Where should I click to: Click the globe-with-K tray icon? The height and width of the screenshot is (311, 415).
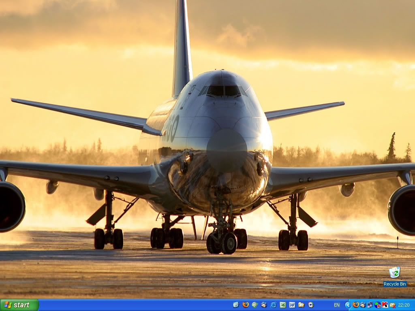click(x=377, y=305)
